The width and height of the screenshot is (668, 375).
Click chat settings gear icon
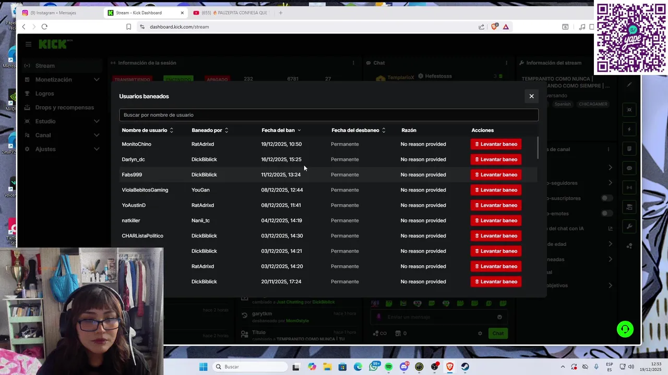pos(480,333)
